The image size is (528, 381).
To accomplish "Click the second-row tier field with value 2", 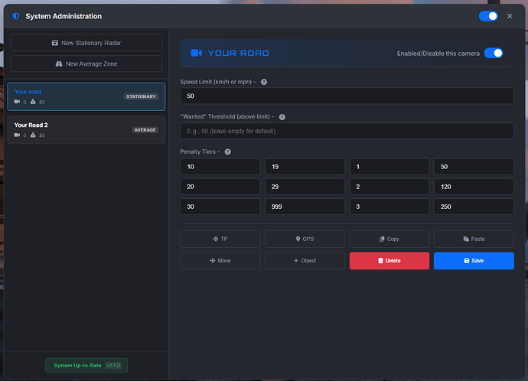I will coord(389,187).
